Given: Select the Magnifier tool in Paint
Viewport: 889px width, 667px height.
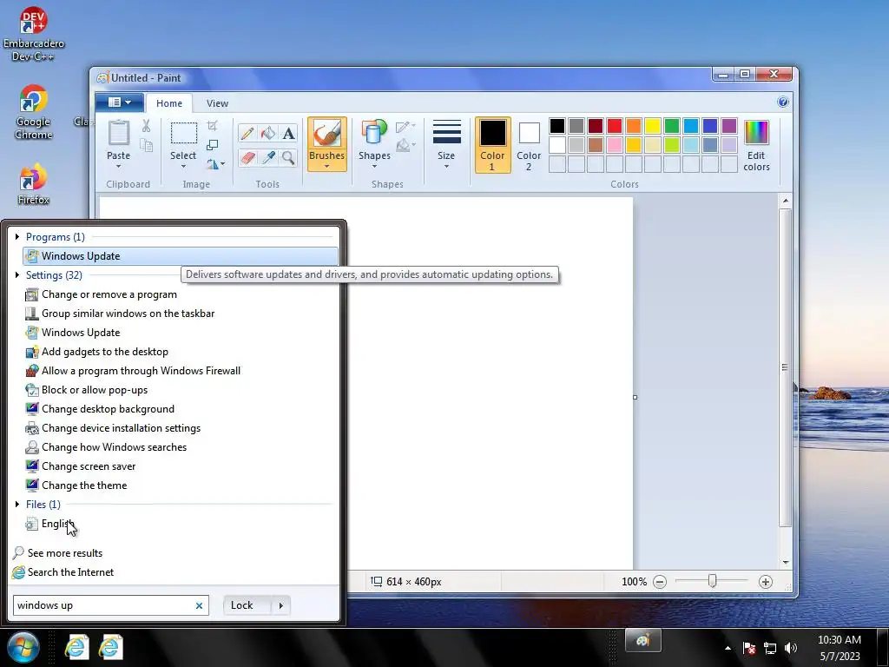Looking at the screenshot, I should click(x=288, y=157).
